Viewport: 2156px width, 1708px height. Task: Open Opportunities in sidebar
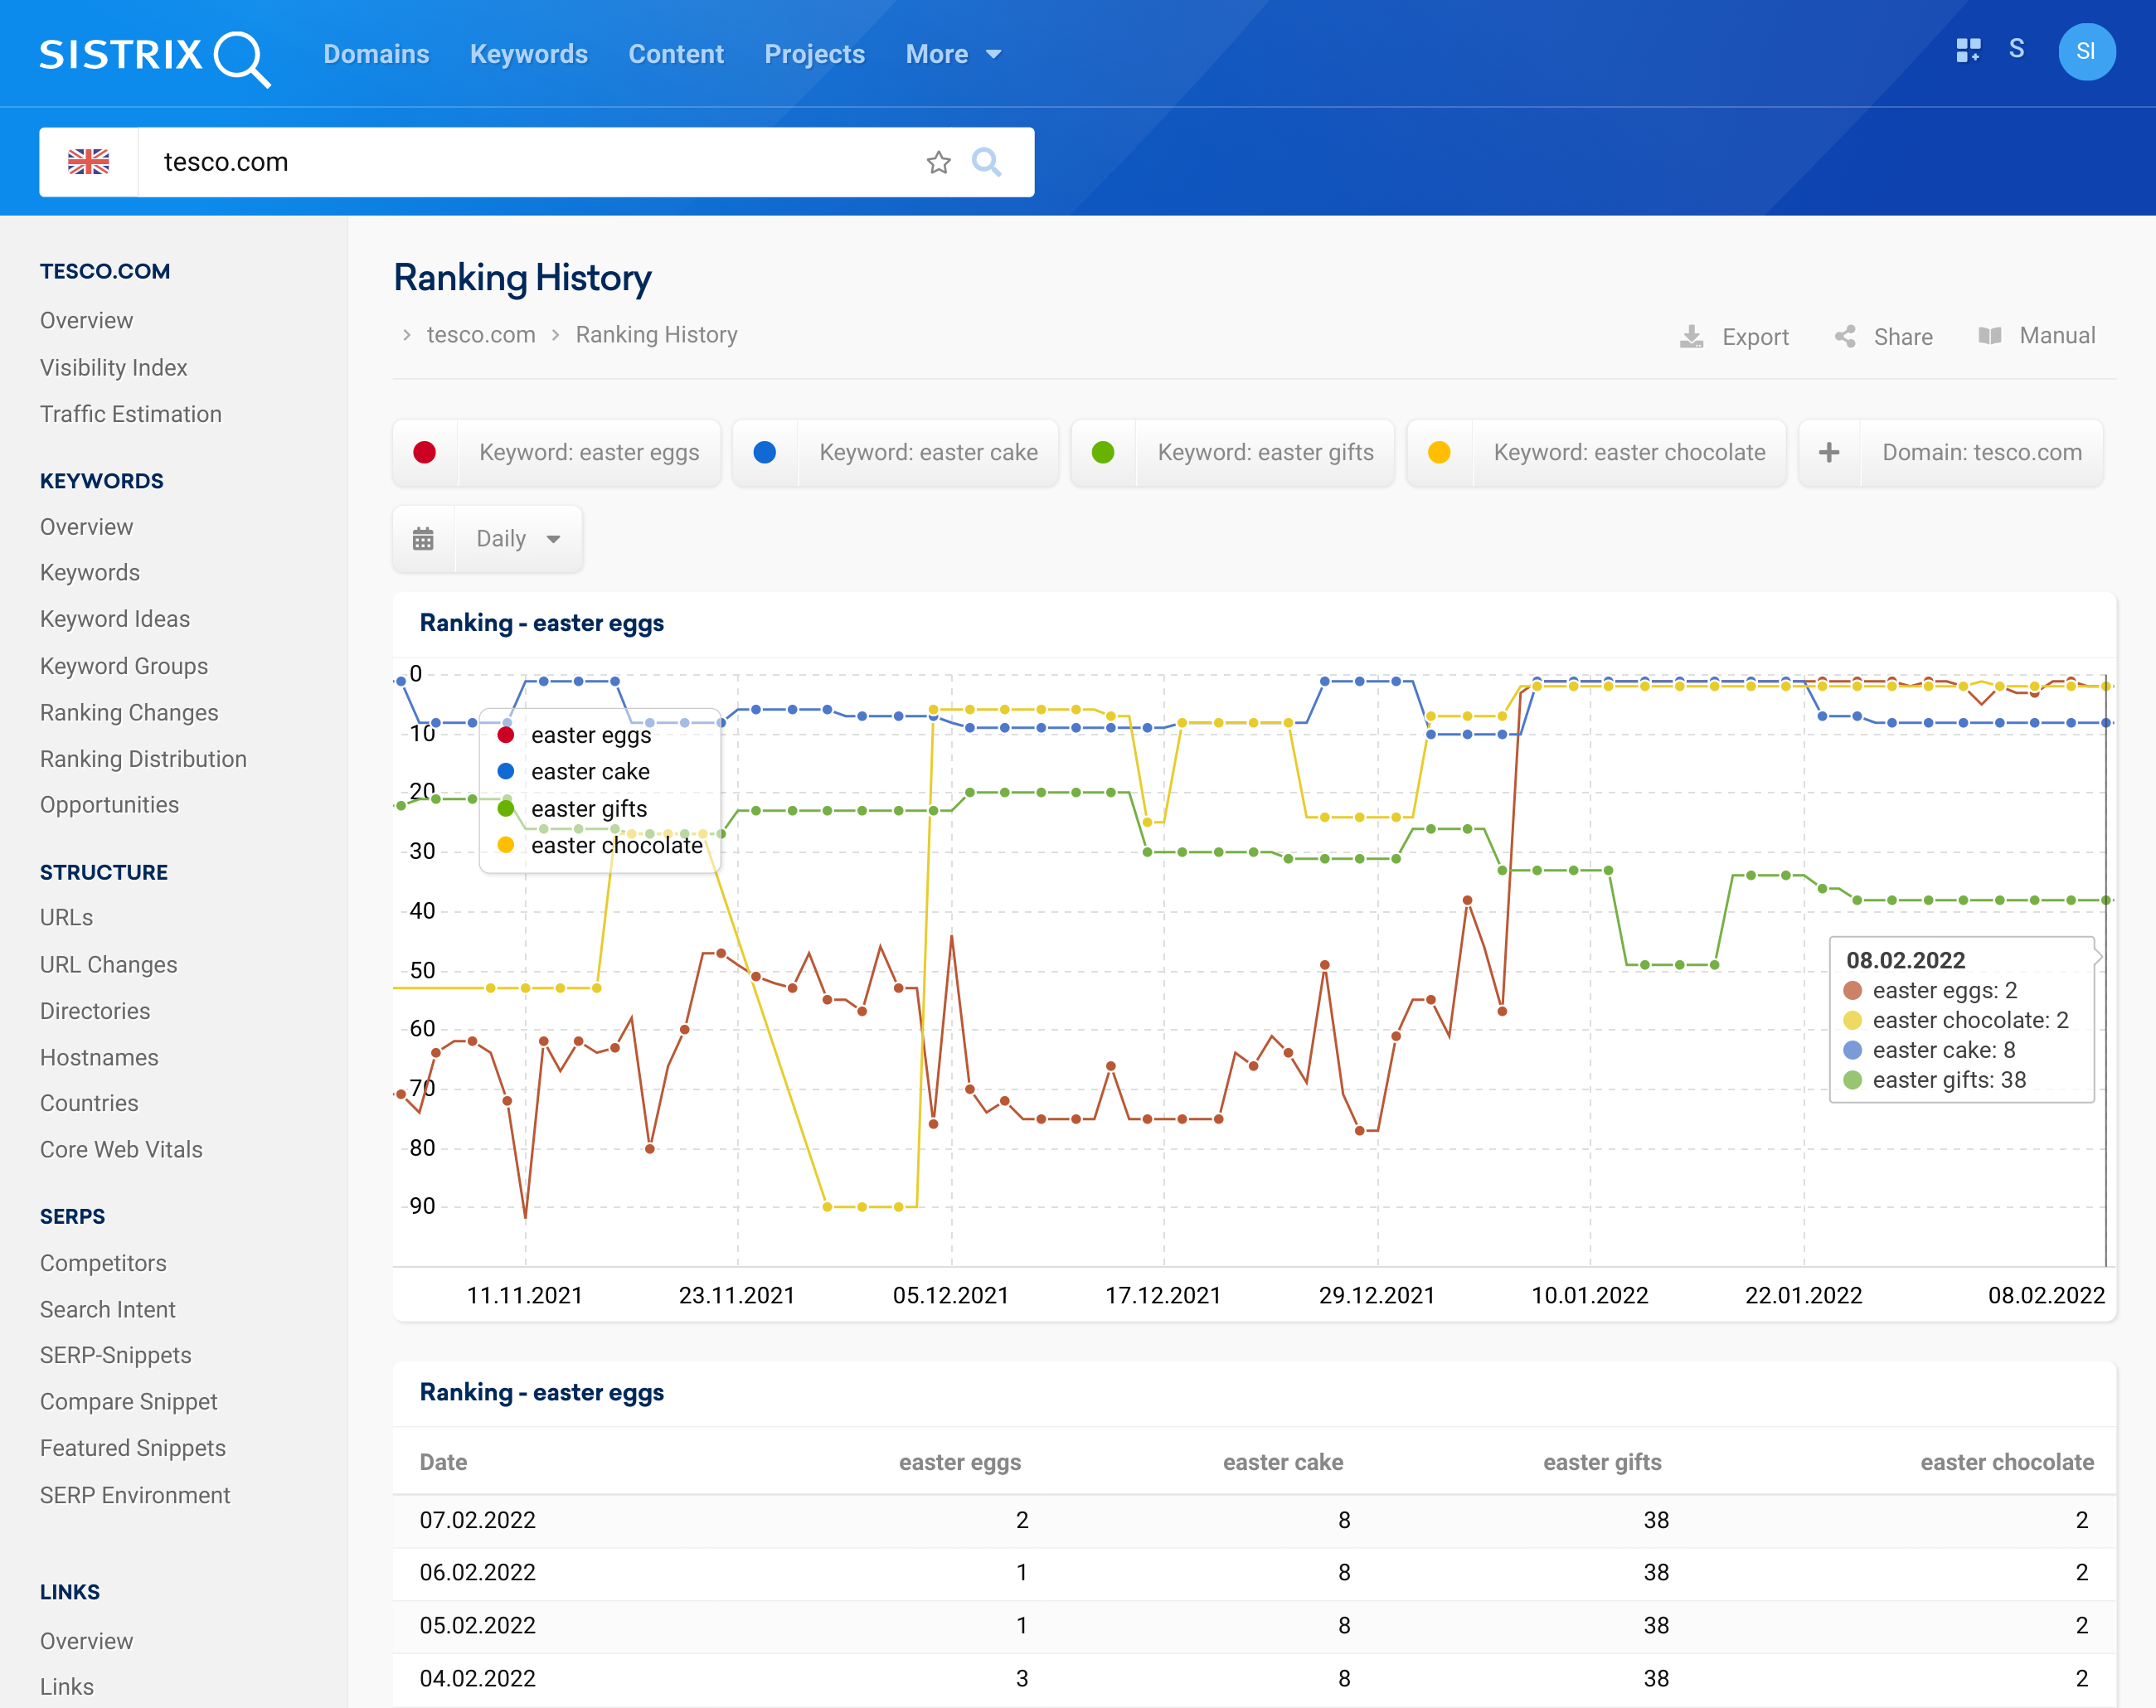click(109, 805)
